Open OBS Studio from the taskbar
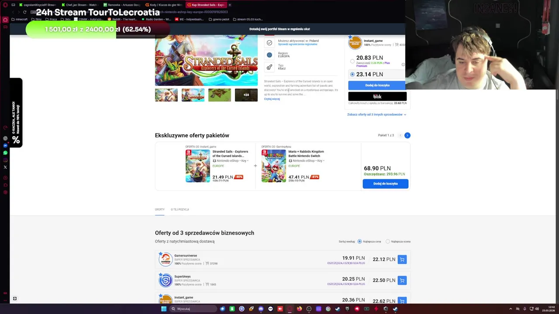This screenshot has width=559, height=314. (x=309, y=309)
